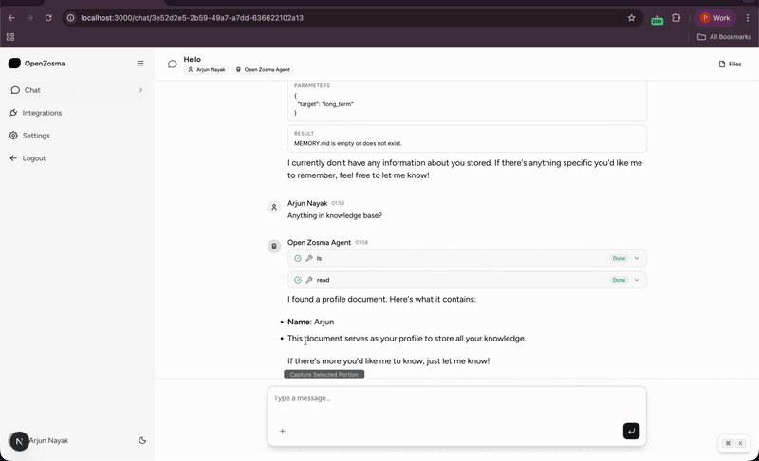
Task: Bookmark page with the star icon
Action: tap(631, 17)
